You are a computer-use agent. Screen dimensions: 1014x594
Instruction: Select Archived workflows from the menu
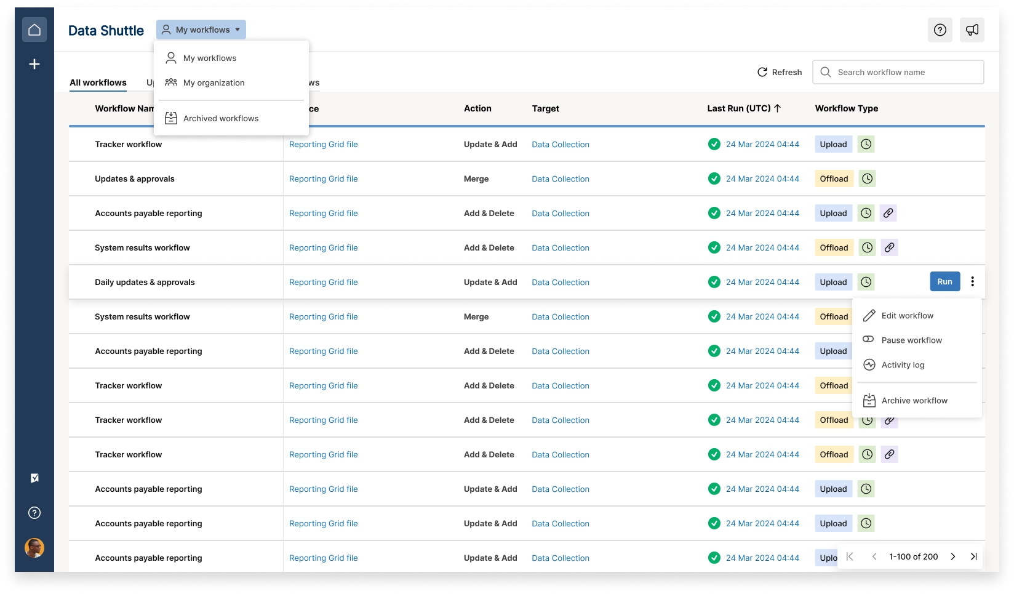pos(220,118)
